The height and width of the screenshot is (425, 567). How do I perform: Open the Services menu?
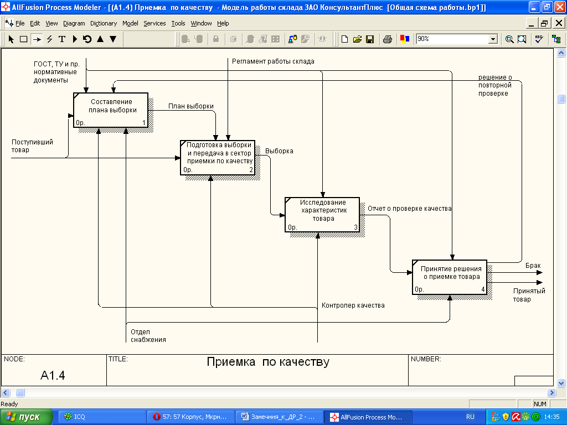click(154, 23)
